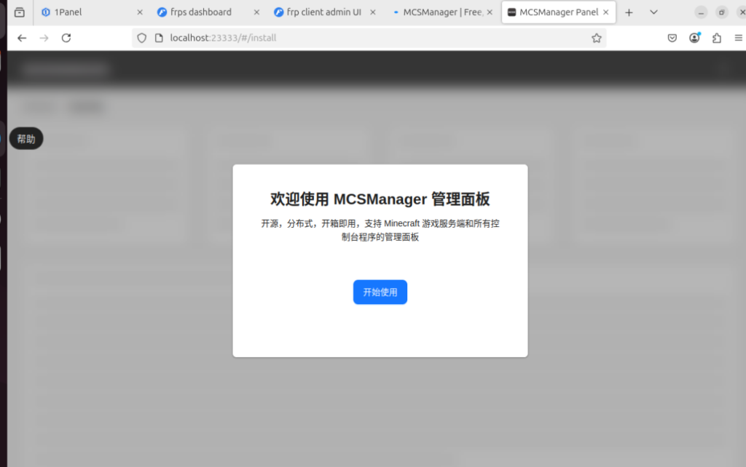Bookmark this page with star icon
The height and width of the screenshot is (467, 746).
point(597,38)
